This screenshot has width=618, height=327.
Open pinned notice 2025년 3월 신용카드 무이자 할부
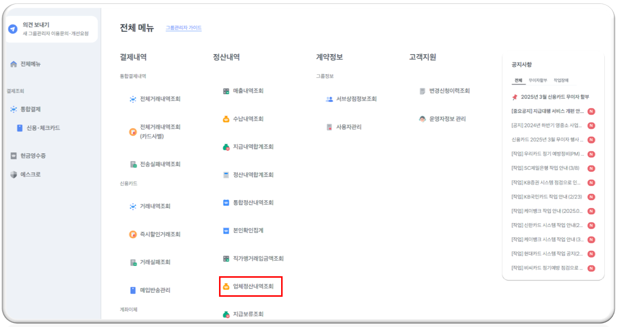pyautogui.click(x=554, y=97)
